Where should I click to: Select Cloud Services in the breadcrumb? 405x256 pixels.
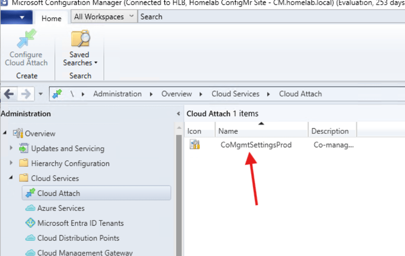tap(235, 94)
